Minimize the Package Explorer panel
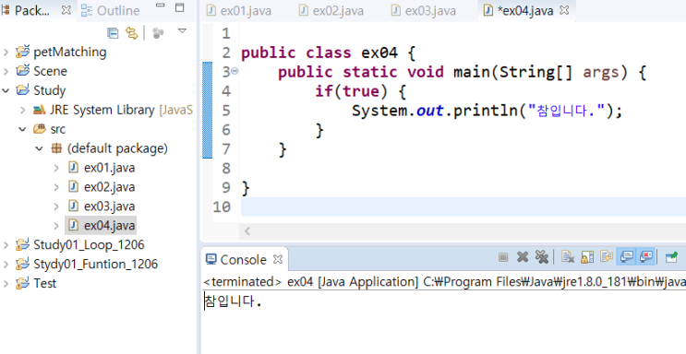Viewport: 686px width, 354px height. (161, 6)
